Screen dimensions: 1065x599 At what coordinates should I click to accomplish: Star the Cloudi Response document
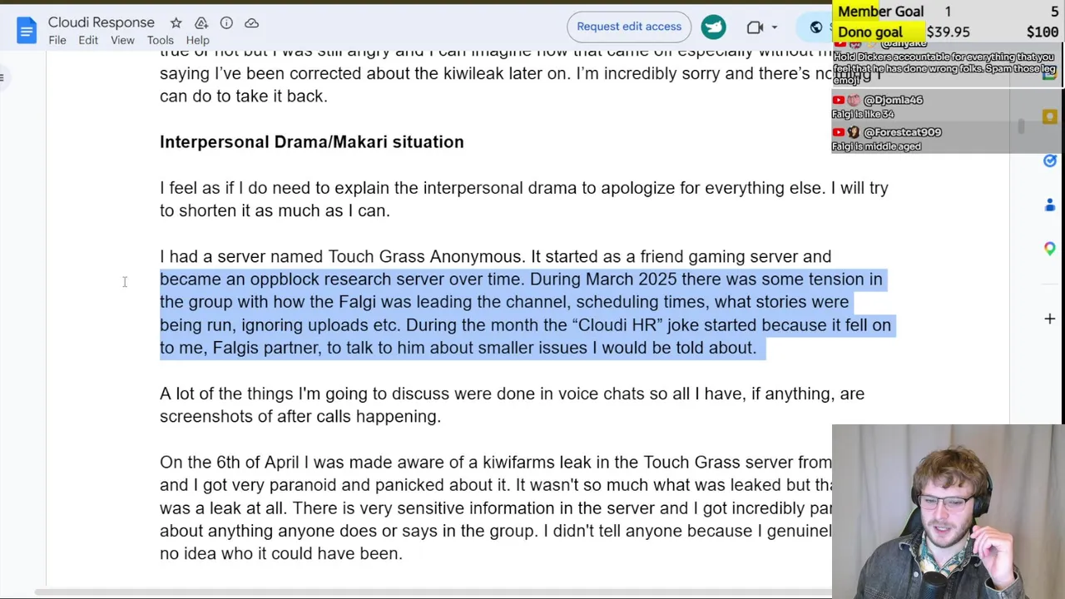point(176,23)
